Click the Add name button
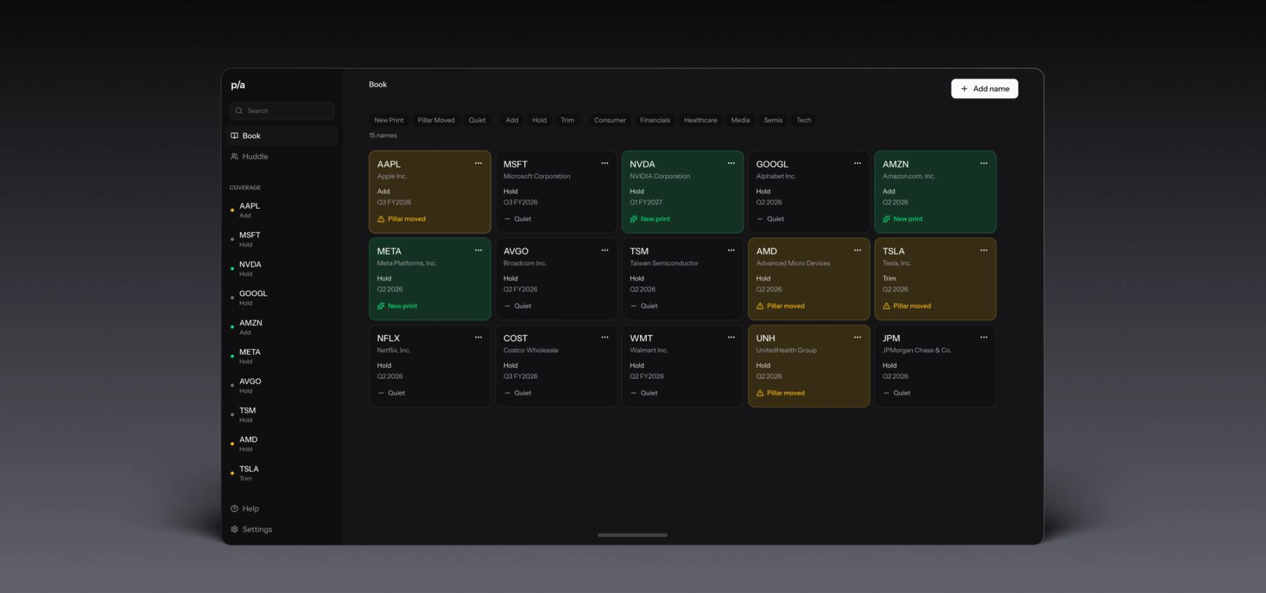The height and width of the screenshot is (593, 1266). point(985,89)
